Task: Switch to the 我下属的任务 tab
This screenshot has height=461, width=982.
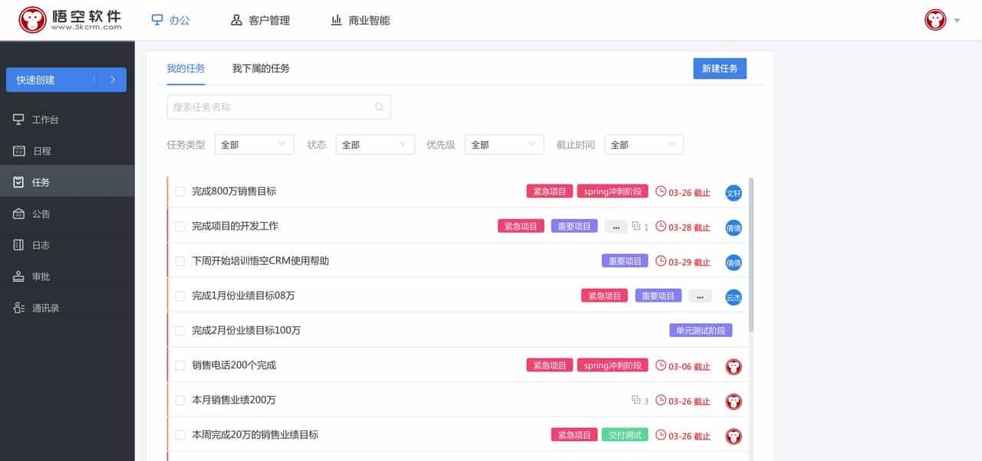Action: point(262,68)
